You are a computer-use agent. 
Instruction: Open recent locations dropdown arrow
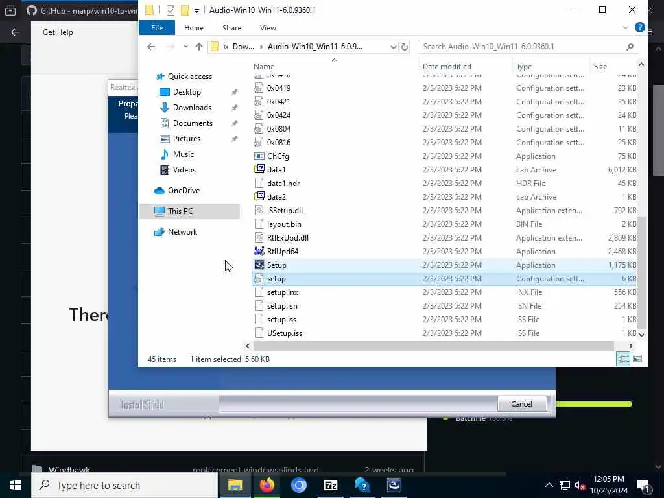click(185, 47)
